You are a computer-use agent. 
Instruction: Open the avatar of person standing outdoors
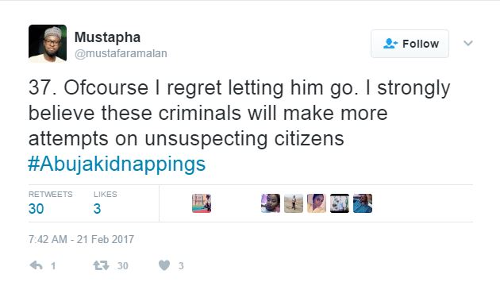tap(294, 203)
